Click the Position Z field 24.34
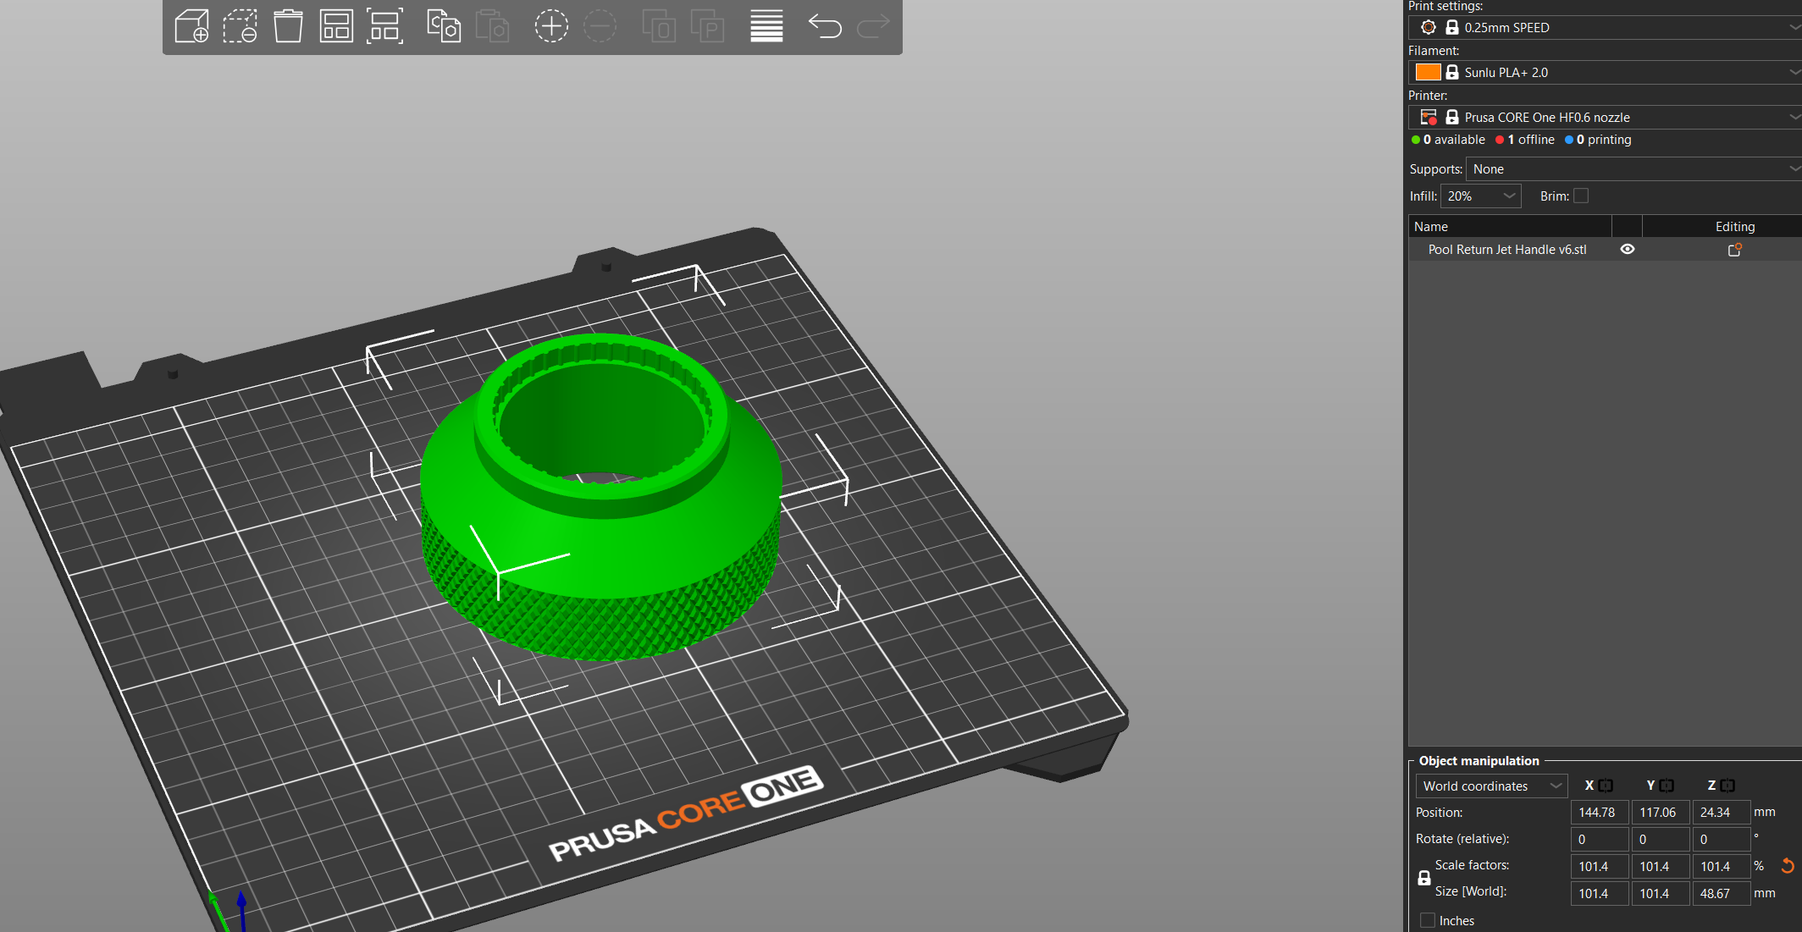This screenshot has height=932, width=1802. [x=1722, y=812]
